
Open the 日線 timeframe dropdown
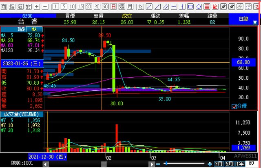tap(244, 19)
